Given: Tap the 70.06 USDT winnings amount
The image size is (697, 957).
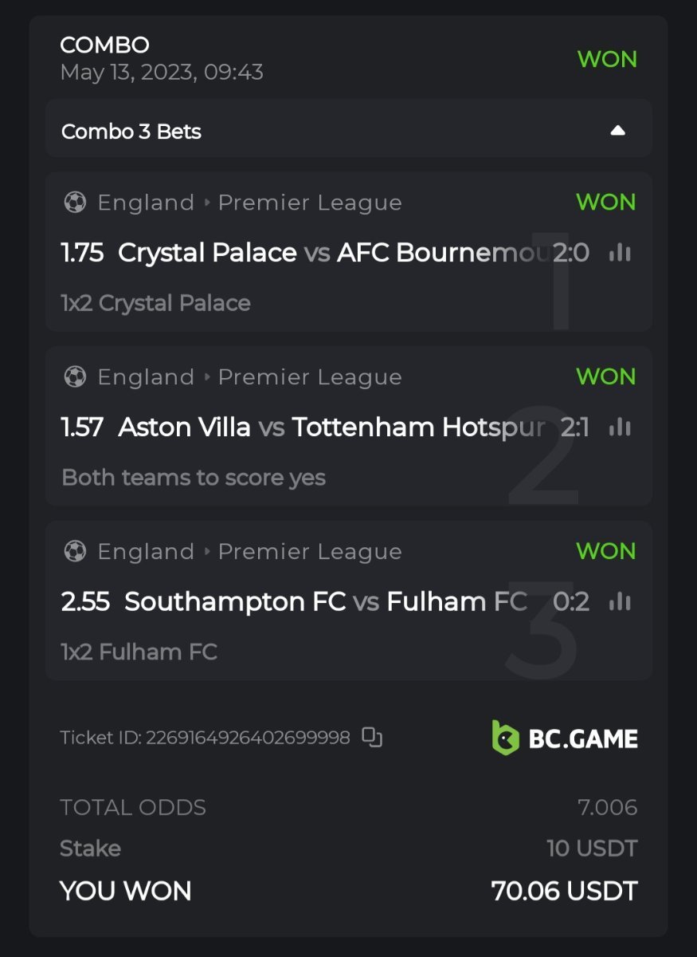Looking at the screenshot, I should pos(564,891).
